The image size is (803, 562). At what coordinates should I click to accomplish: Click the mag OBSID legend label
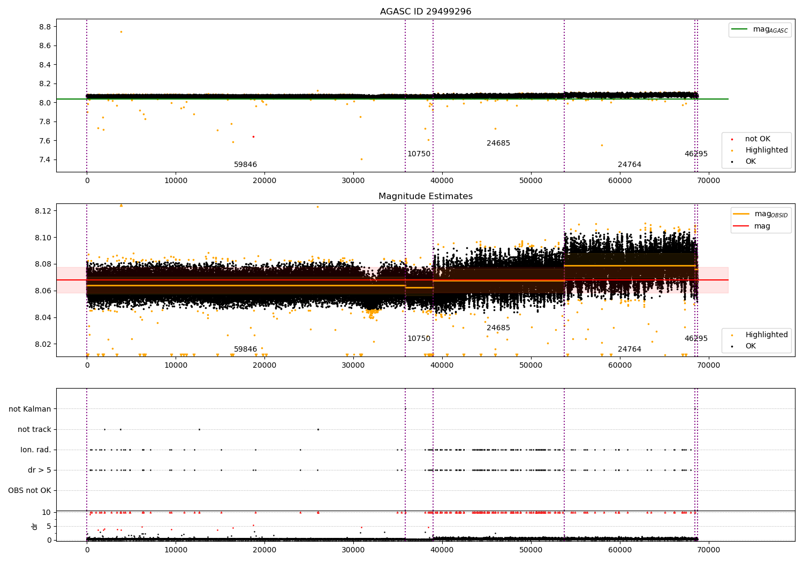click(771, 214)
